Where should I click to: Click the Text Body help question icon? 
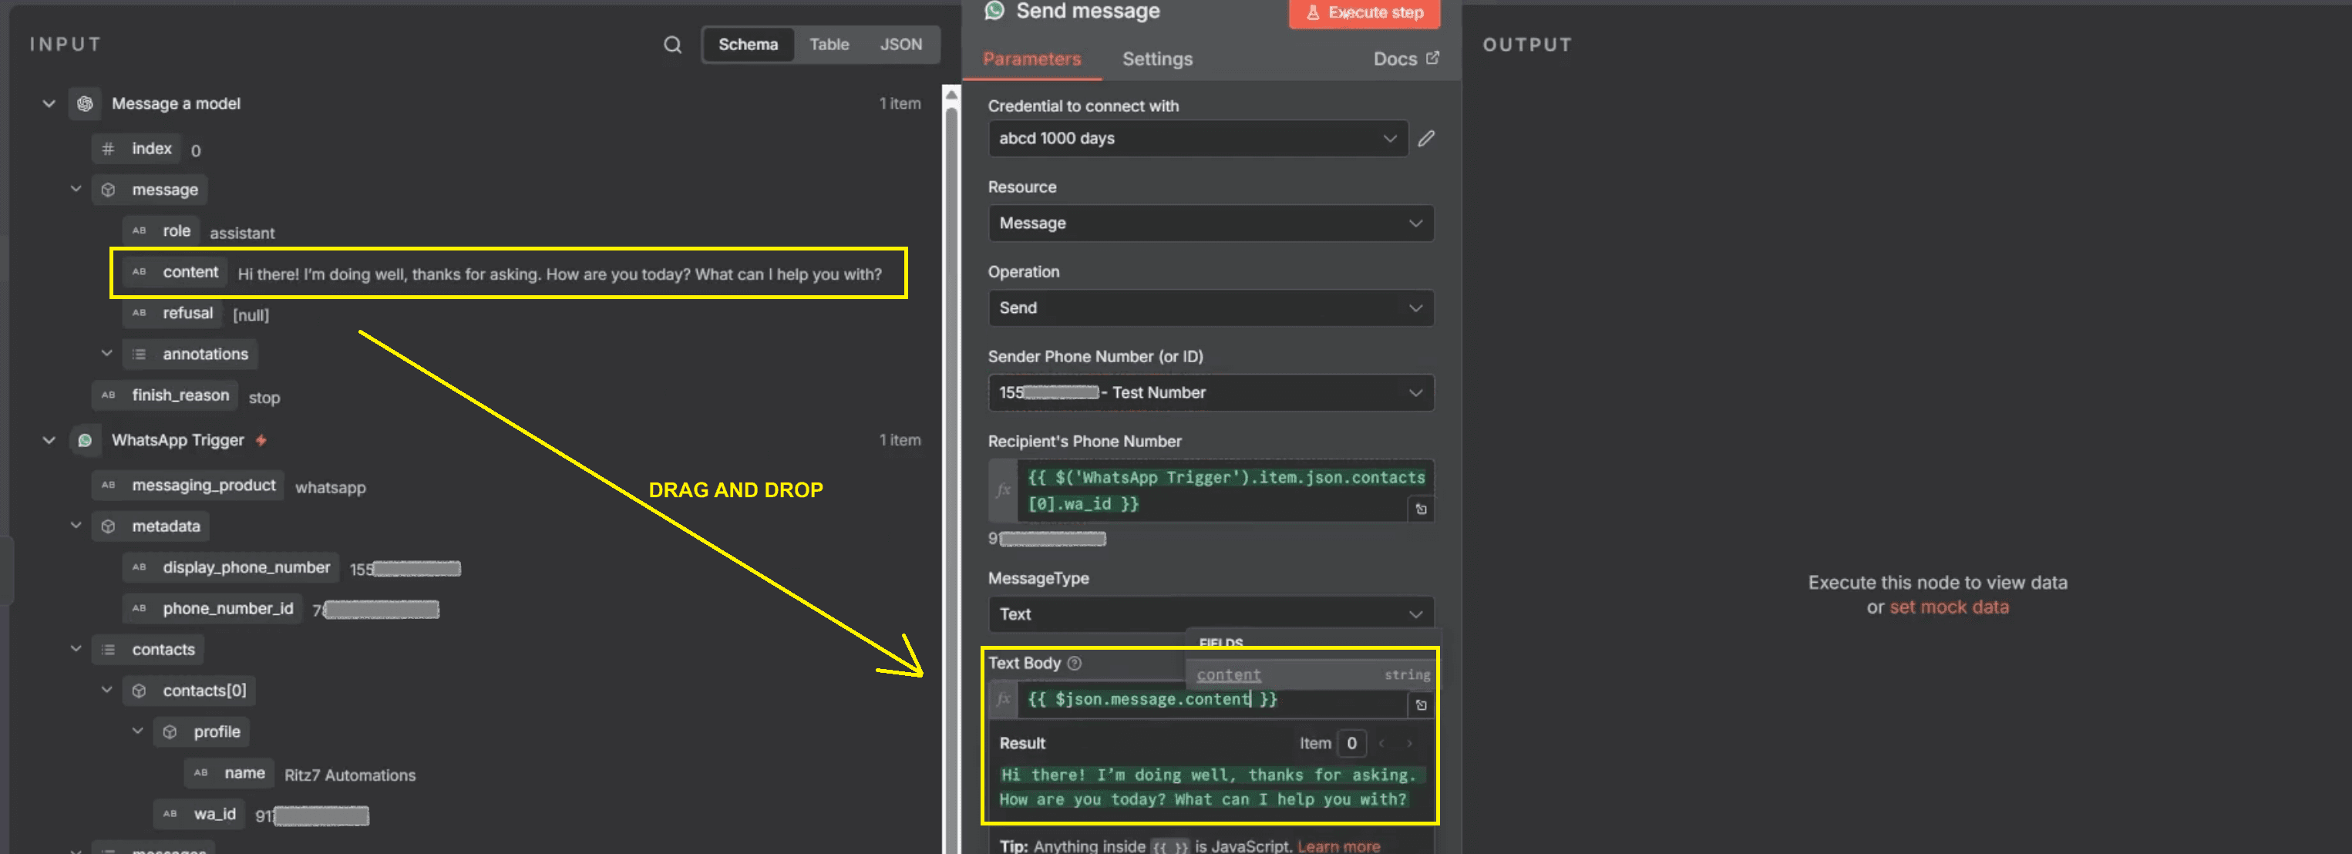1075,663
